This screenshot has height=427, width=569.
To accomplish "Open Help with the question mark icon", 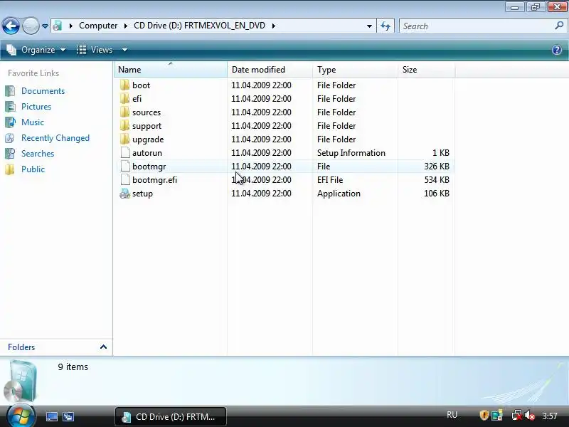I will pos(557,50).
